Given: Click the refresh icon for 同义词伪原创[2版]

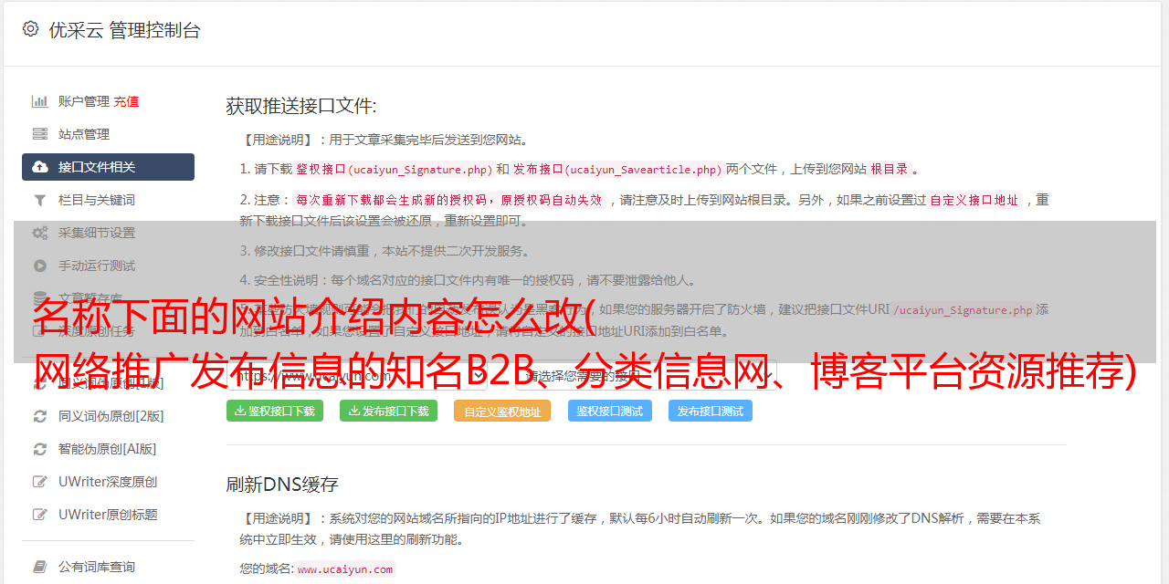Looking at the screenshot, I should tap(40, 416).
